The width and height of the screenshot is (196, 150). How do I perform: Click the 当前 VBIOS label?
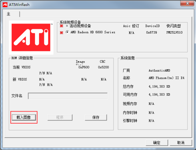[22, 67]
